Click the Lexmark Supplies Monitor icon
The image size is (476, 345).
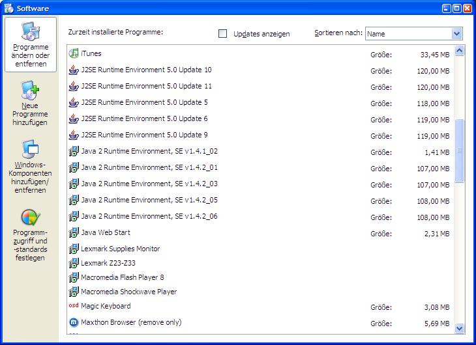pos(74,249)
